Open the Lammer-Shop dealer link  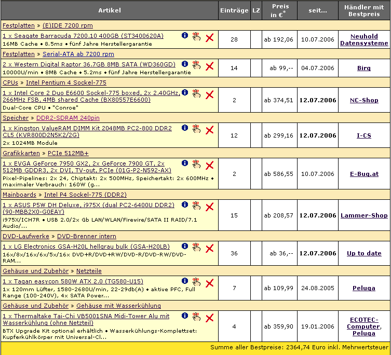click(x=364, y=215)
